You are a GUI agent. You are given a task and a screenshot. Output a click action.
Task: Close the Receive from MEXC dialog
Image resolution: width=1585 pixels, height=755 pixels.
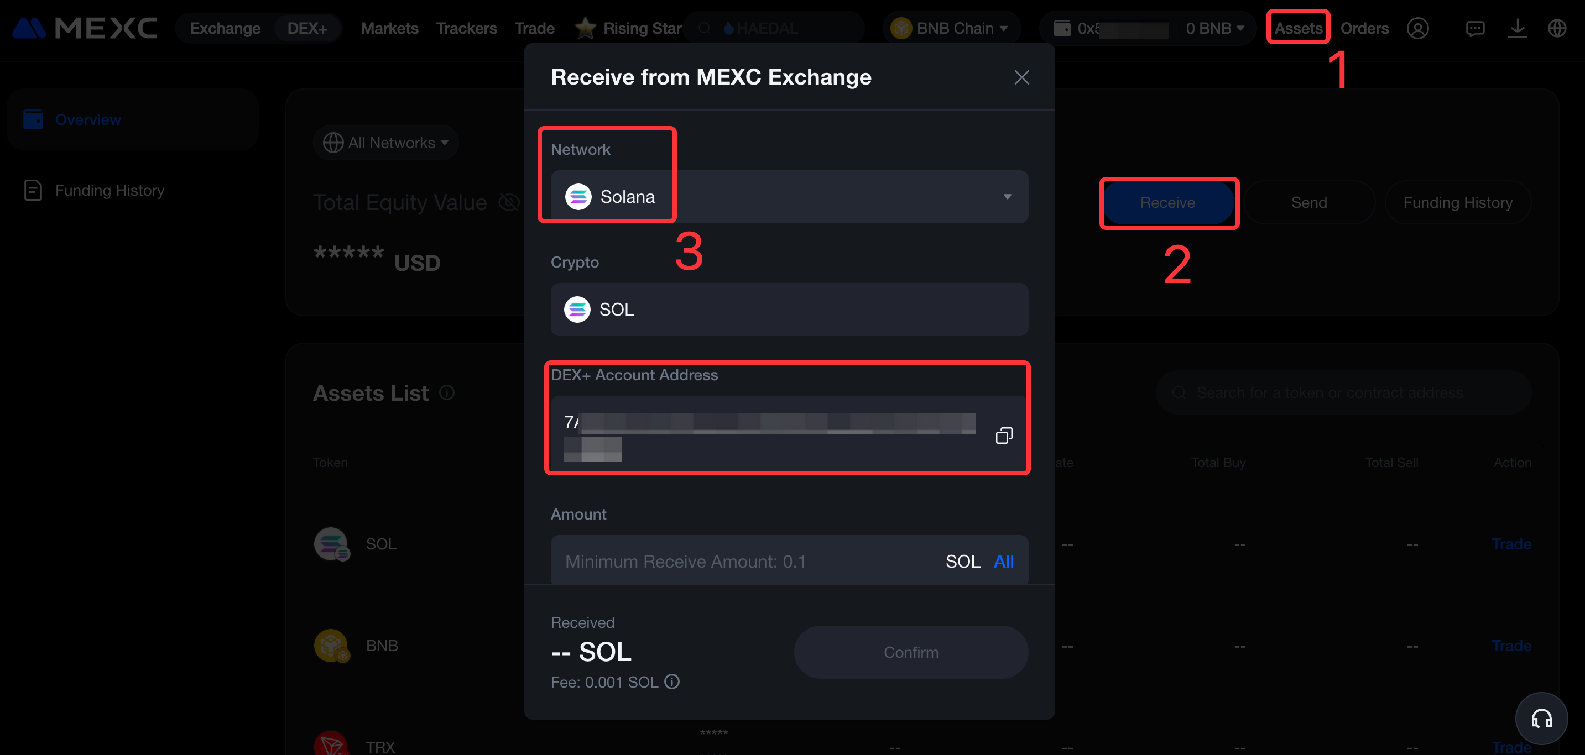(x=1021, y=77)
